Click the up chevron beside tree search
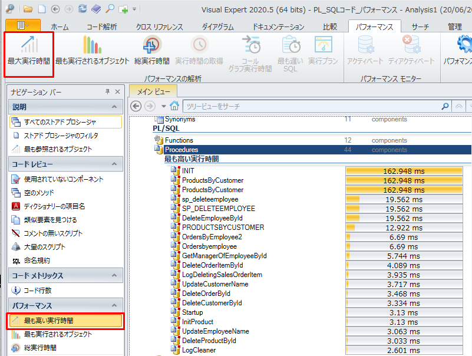 [x=459, y=106]
